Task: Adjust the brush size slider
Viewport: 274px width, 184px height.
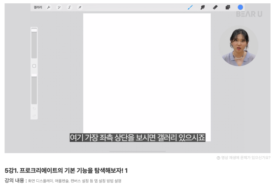Action: (x=34, y=43)
